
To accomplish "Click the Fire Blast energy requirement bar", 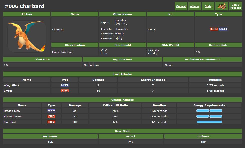I will [209, 122].
